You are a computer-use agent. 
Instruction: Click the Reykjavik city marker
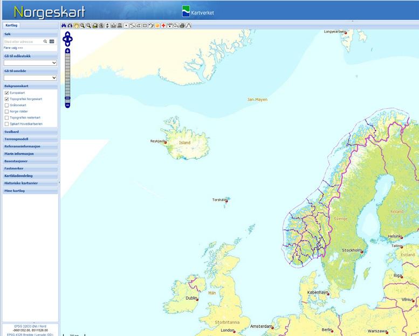166,143
